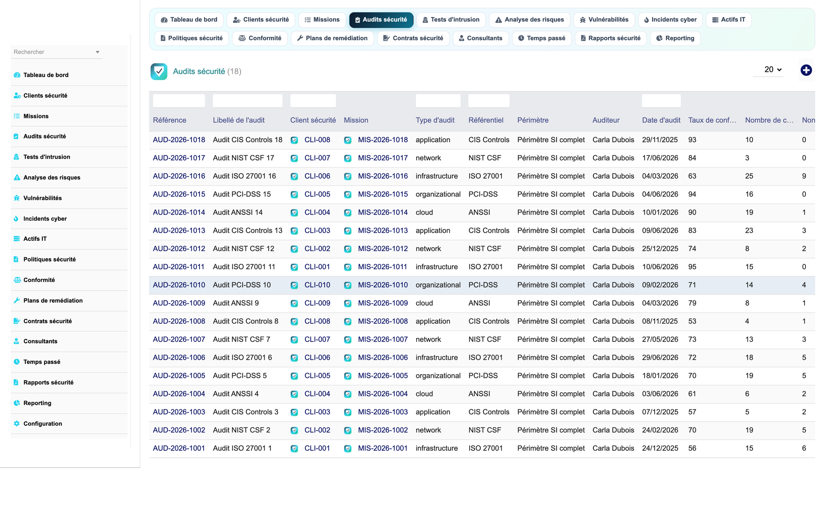Image resolution: width=824 pixels, height=510 pixels.
Task: Open the Missions top tab
Action: tap(322, 20)
